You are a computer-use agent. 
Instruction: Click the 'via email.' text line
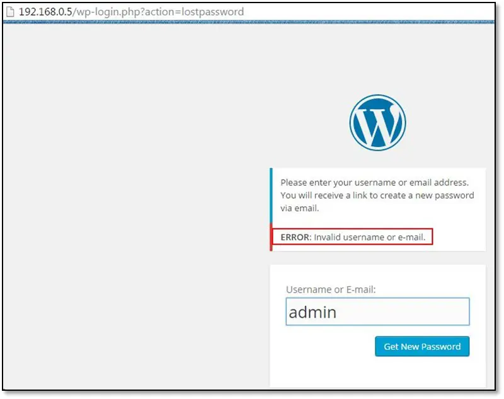pyautogui.click(x=300, y=208)
